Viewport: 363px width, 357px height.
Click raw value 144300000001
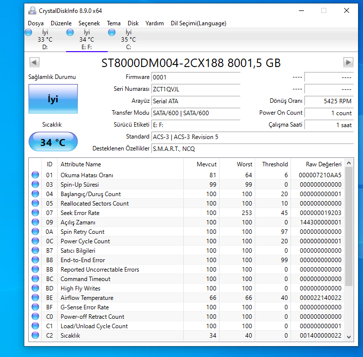(x=320, y=222)
